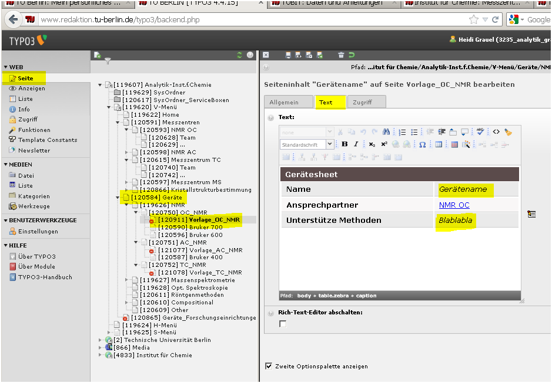
Task: Open the Info module
Action: [x=24, y=109]
